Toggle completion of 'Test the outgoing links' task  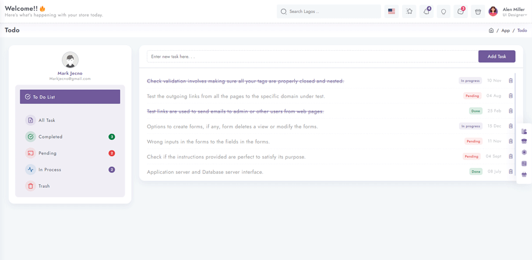click(236, 96)
